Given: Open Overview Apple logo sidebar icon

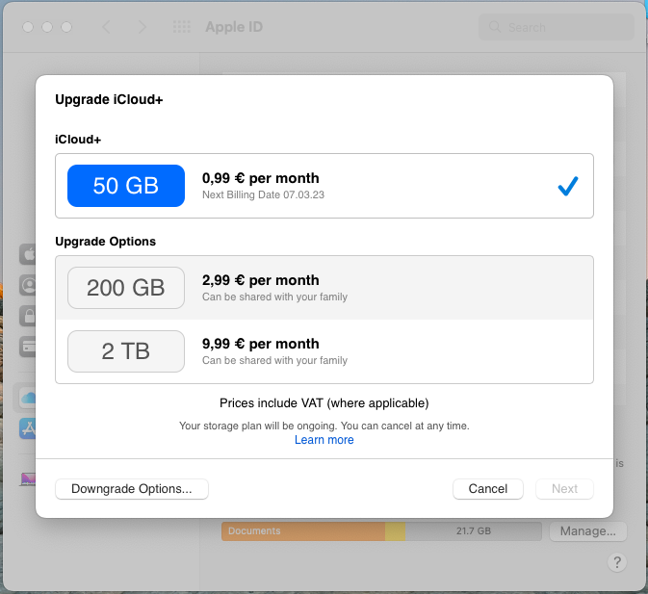Looking at the screenshot, I should [28, 254].
